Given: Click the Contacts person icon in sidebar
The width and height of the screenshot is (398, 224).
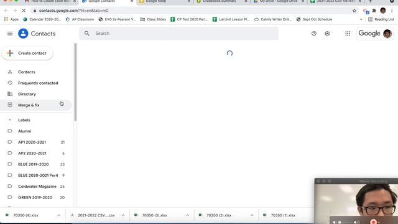Looking at the screenshot, I should [x=10, y=72].
